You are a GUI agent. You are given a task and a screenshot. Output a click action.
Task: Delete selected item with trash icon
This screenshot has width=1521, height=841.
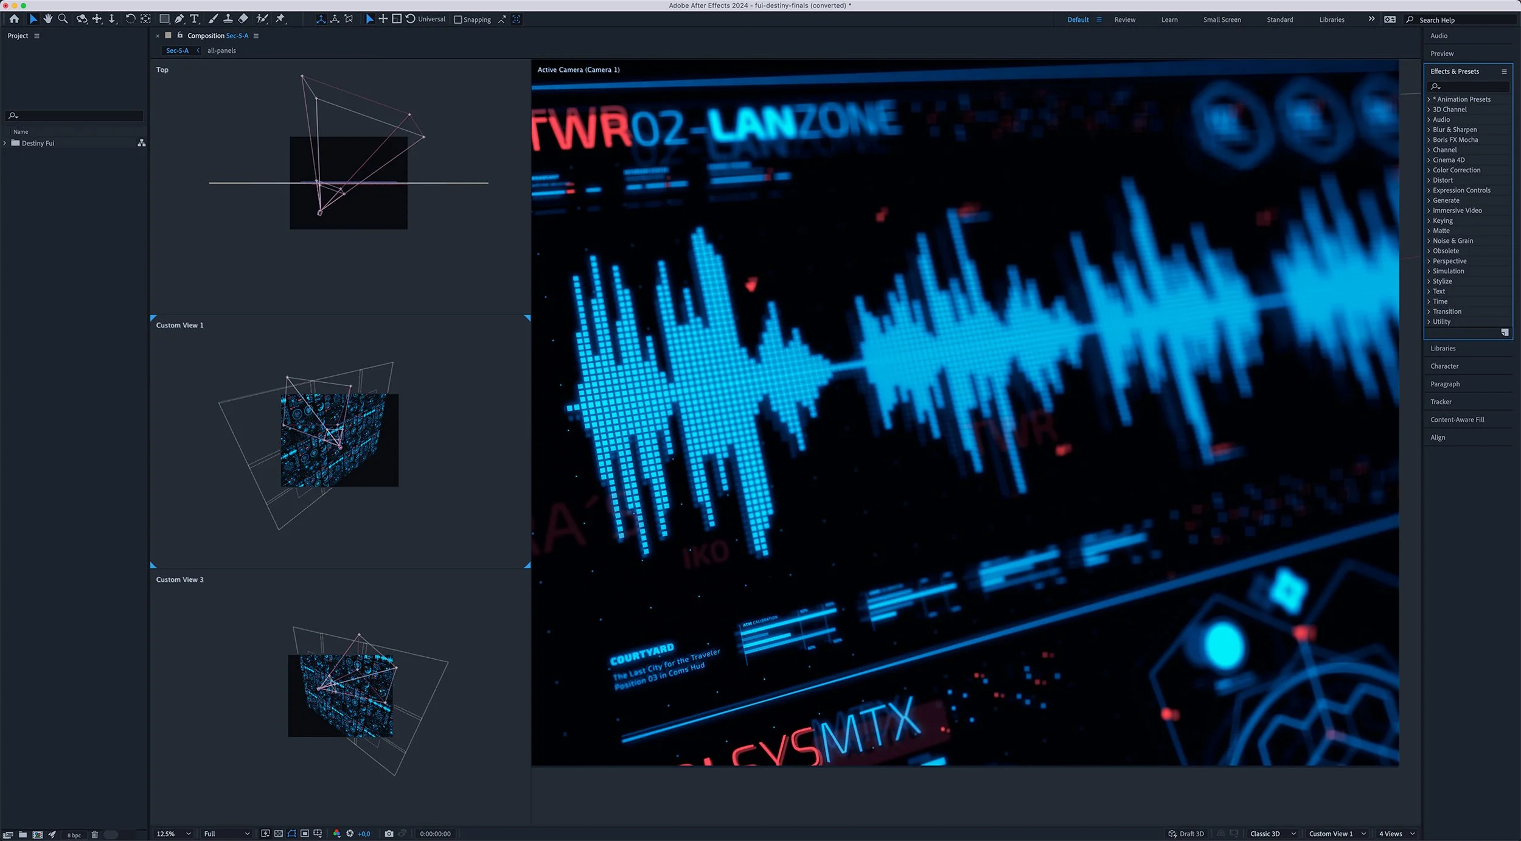(95, 835)
